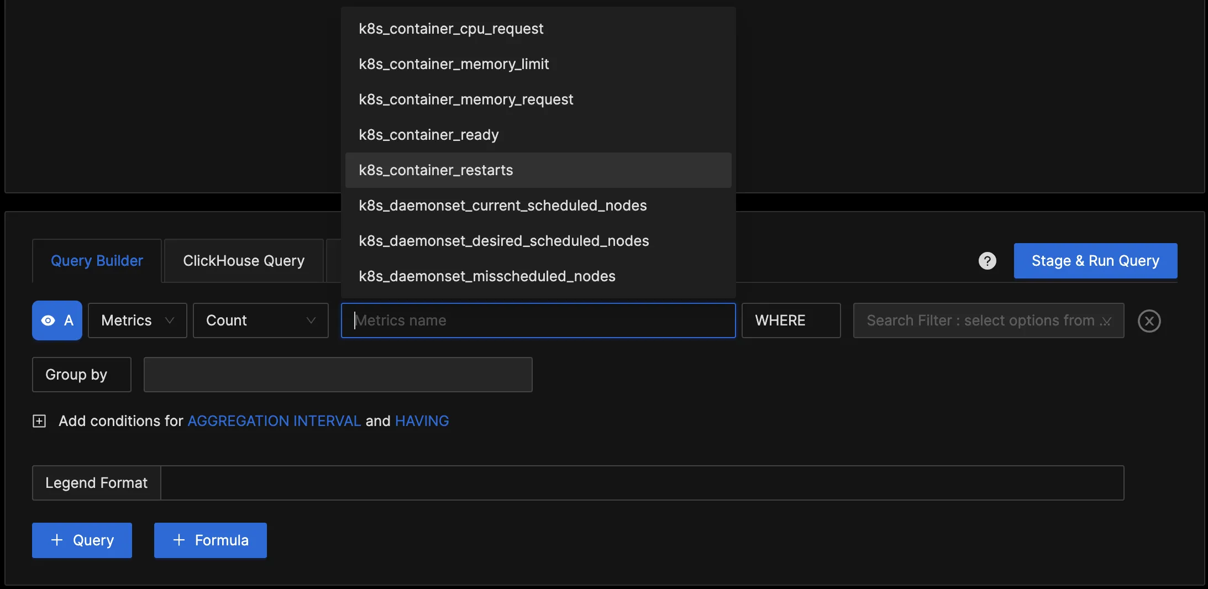Click the Group by label

(x=82, y=375)
